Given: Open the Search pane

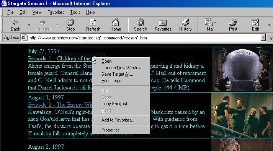Looking at the screenshot, I should tap(141, 25).
